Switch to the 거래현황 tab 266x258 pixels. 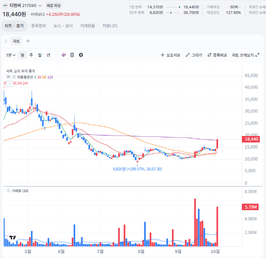pos(88,26)
